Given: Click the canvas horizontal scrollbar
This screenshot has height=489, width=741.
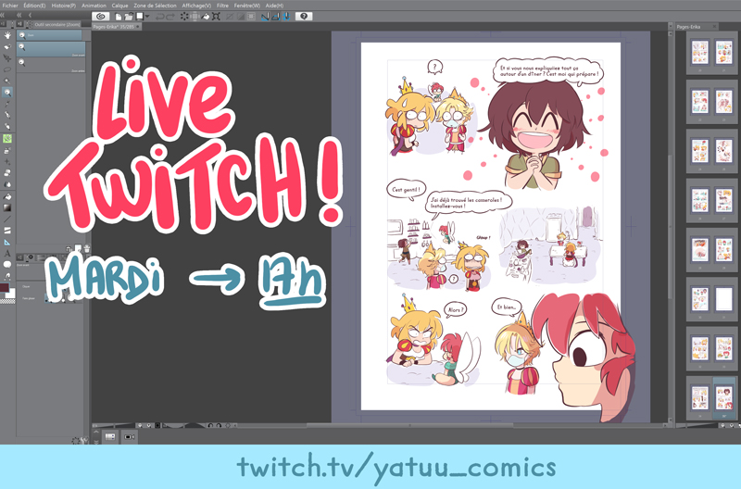Looking at the screenshot, I should (x=409, y=425).
